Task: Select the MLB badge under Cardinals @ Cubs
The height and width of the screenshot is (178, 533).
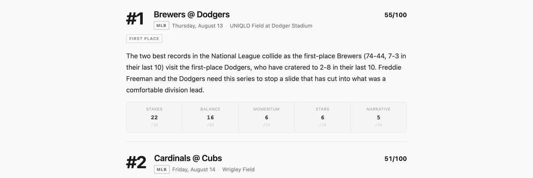Action: [x=162, y=169]
